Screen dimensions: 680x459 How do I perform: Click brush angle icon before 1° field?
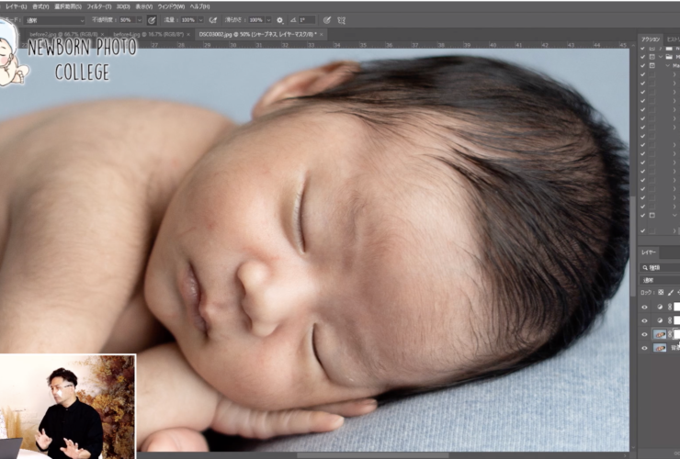(294, 20)
